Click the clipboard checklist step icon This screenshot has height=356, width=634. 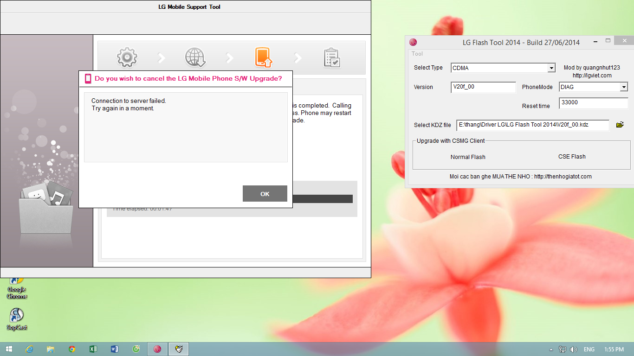(x=332, y=58)
